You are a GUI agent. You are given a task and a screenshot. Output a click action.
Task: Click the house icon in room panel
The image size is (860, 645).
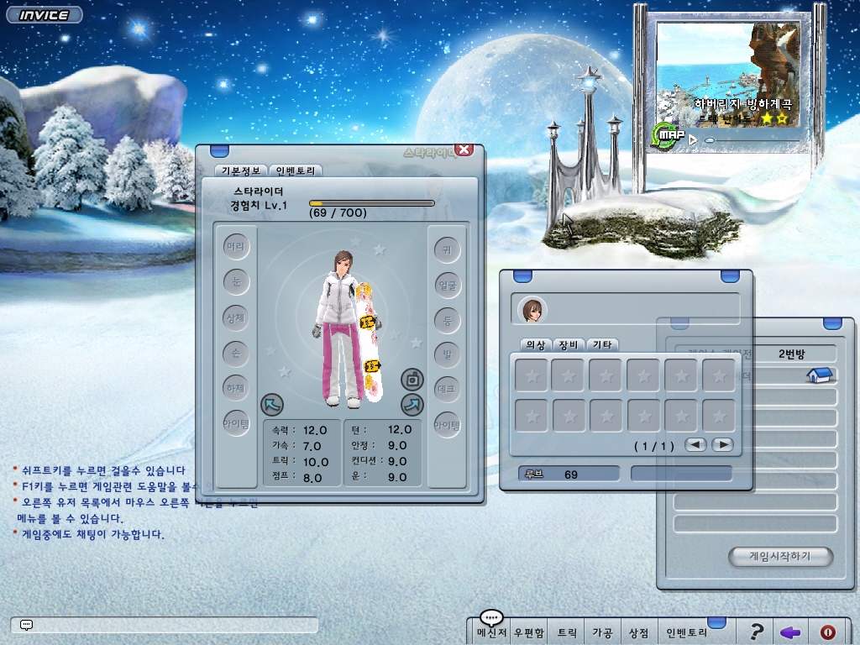[x=820, y=375]
